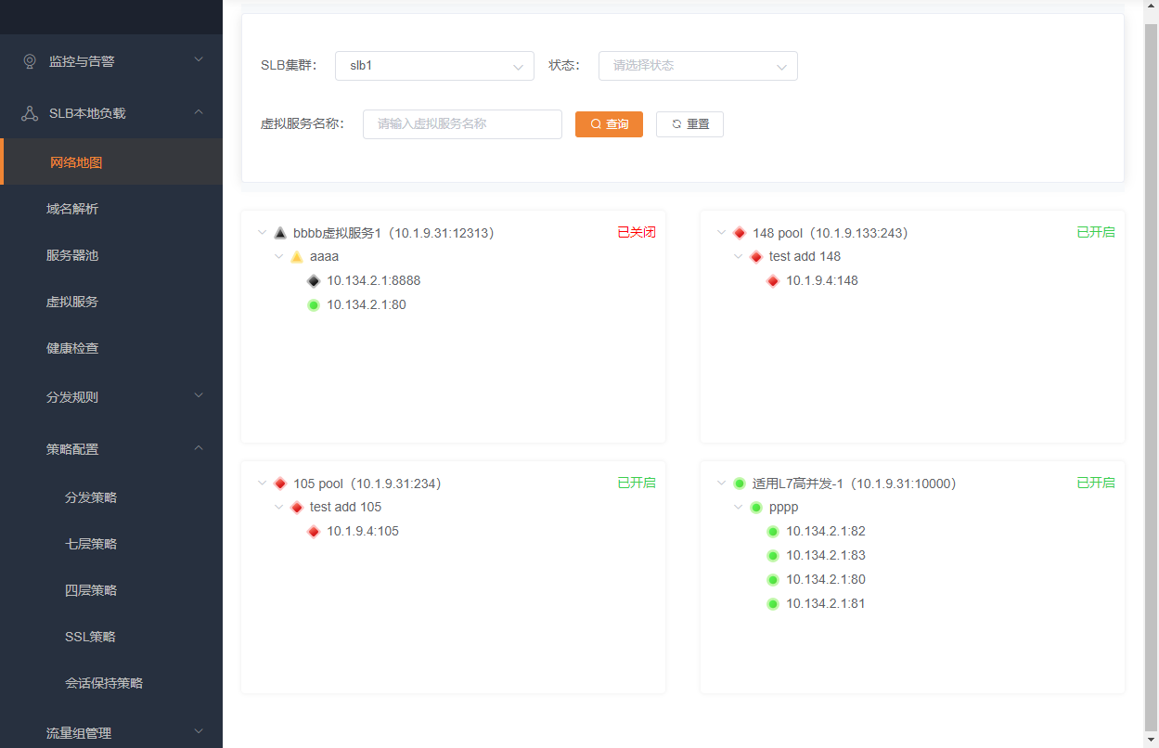Viewport: 1159px width, 748px height.
Task: Click yellow warning icon beside aaaa
Action: (297, 257)
